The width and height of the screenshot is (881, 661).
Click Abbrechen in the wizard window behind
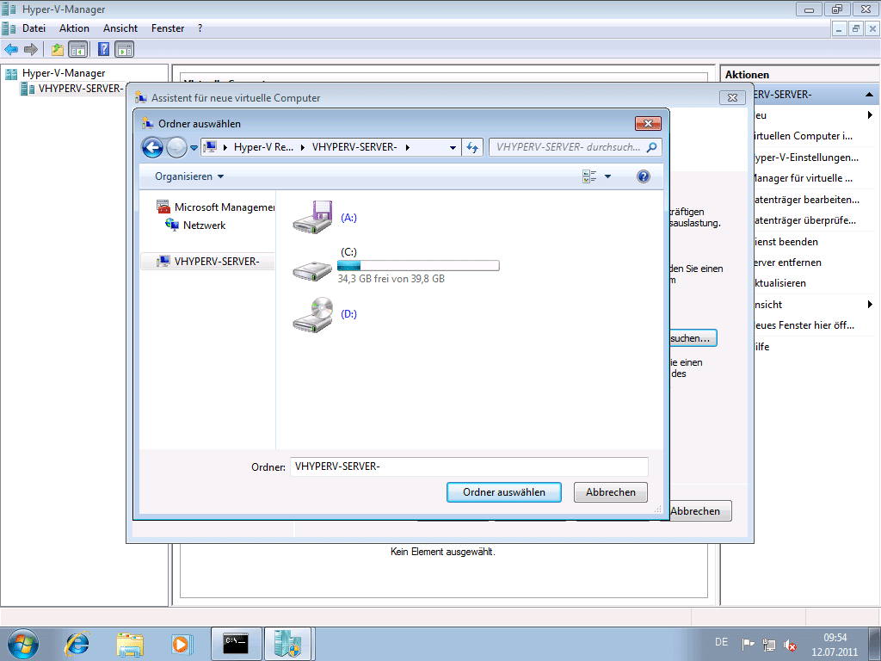(700, 511)
